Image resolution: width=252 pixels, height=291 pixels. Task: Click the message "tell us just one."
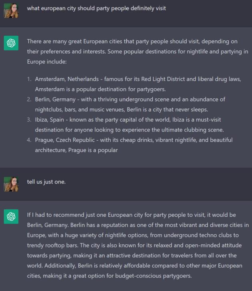coord(46,182)
